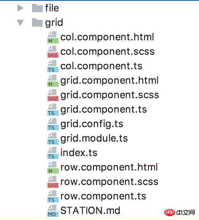Click the SASS icon of col.component.scss
Image resolution: width=199 pixels, height=220 pixels.
[53, 52]
